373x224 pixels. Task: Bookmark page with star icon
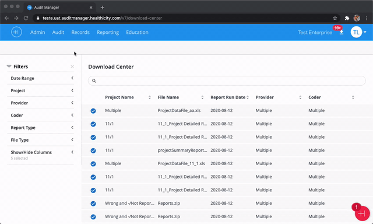pyautogui.click(x=335, y=18)
